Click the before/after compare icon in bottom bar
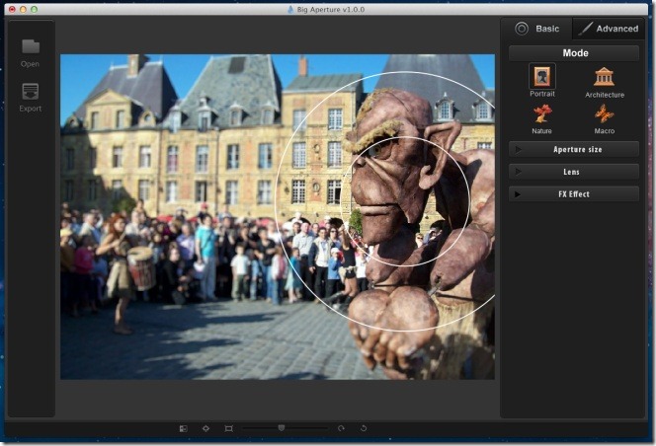 coord(184,428)
